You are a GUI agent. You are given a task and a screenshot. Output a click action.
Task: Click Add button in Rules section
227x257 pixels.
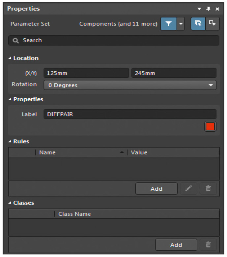pos(156,189)
